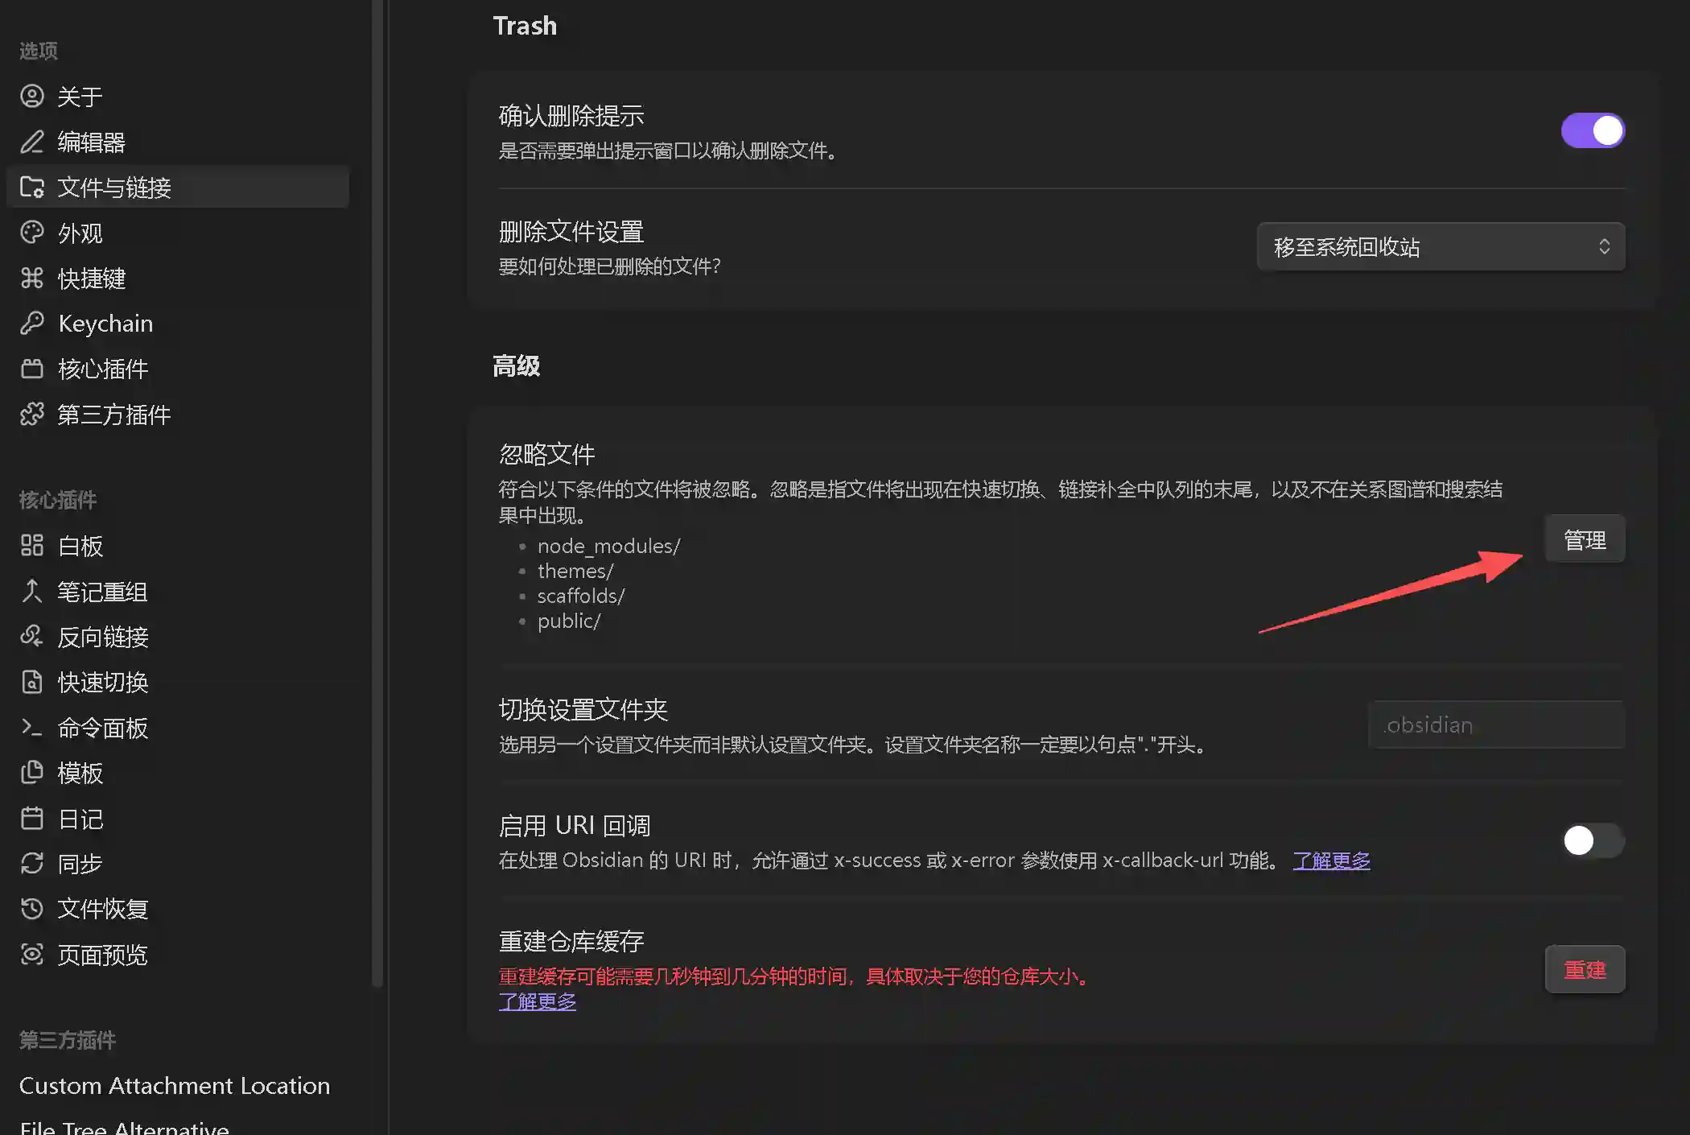Image resolution: width=1690 pixels, height=1135 pixels.
Task: Open community plugins (第三方插件) puzzle icon
Action: pos(32,414)
